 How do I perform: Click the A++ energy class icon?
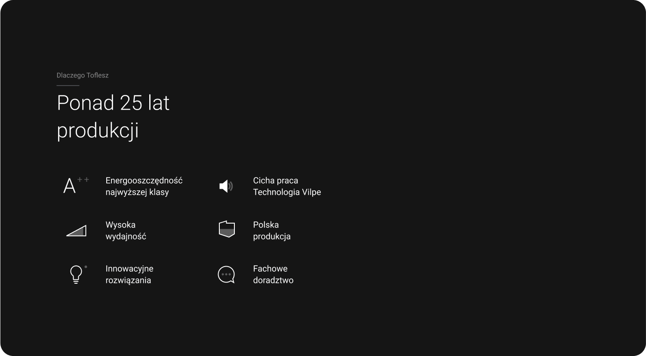(70, 186)
